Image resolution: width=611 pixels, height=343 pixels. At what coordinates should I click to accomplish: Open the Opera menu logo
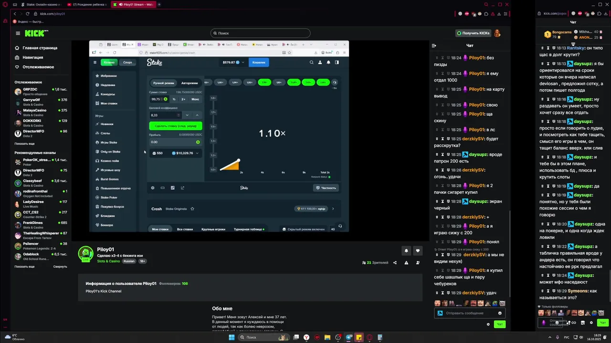(5, 5)
